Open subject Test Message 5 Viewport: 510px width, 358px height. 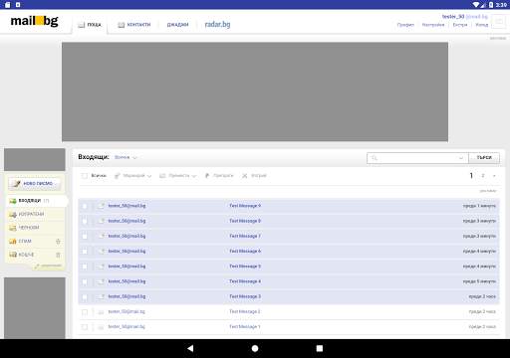tap(245, 267)
